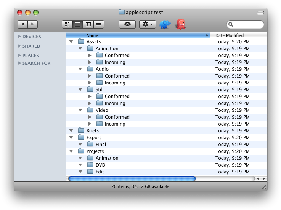Viewport: 281px width, 210px height.
Task: Collapse the Video folder
Action: 80,110
